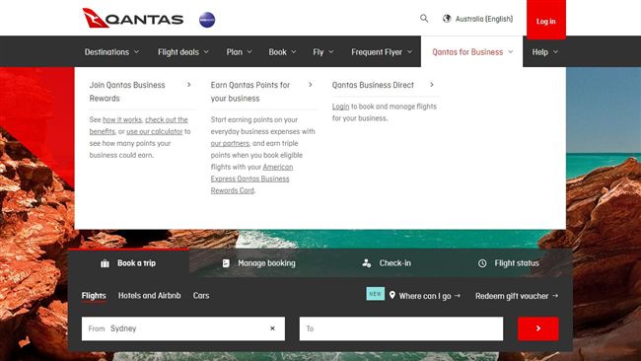The height and width of the screenshot is (361, 641).
Task: Clear the Sydney departure with the X icon
Action: pyautogui.click(x=272, y=328)
